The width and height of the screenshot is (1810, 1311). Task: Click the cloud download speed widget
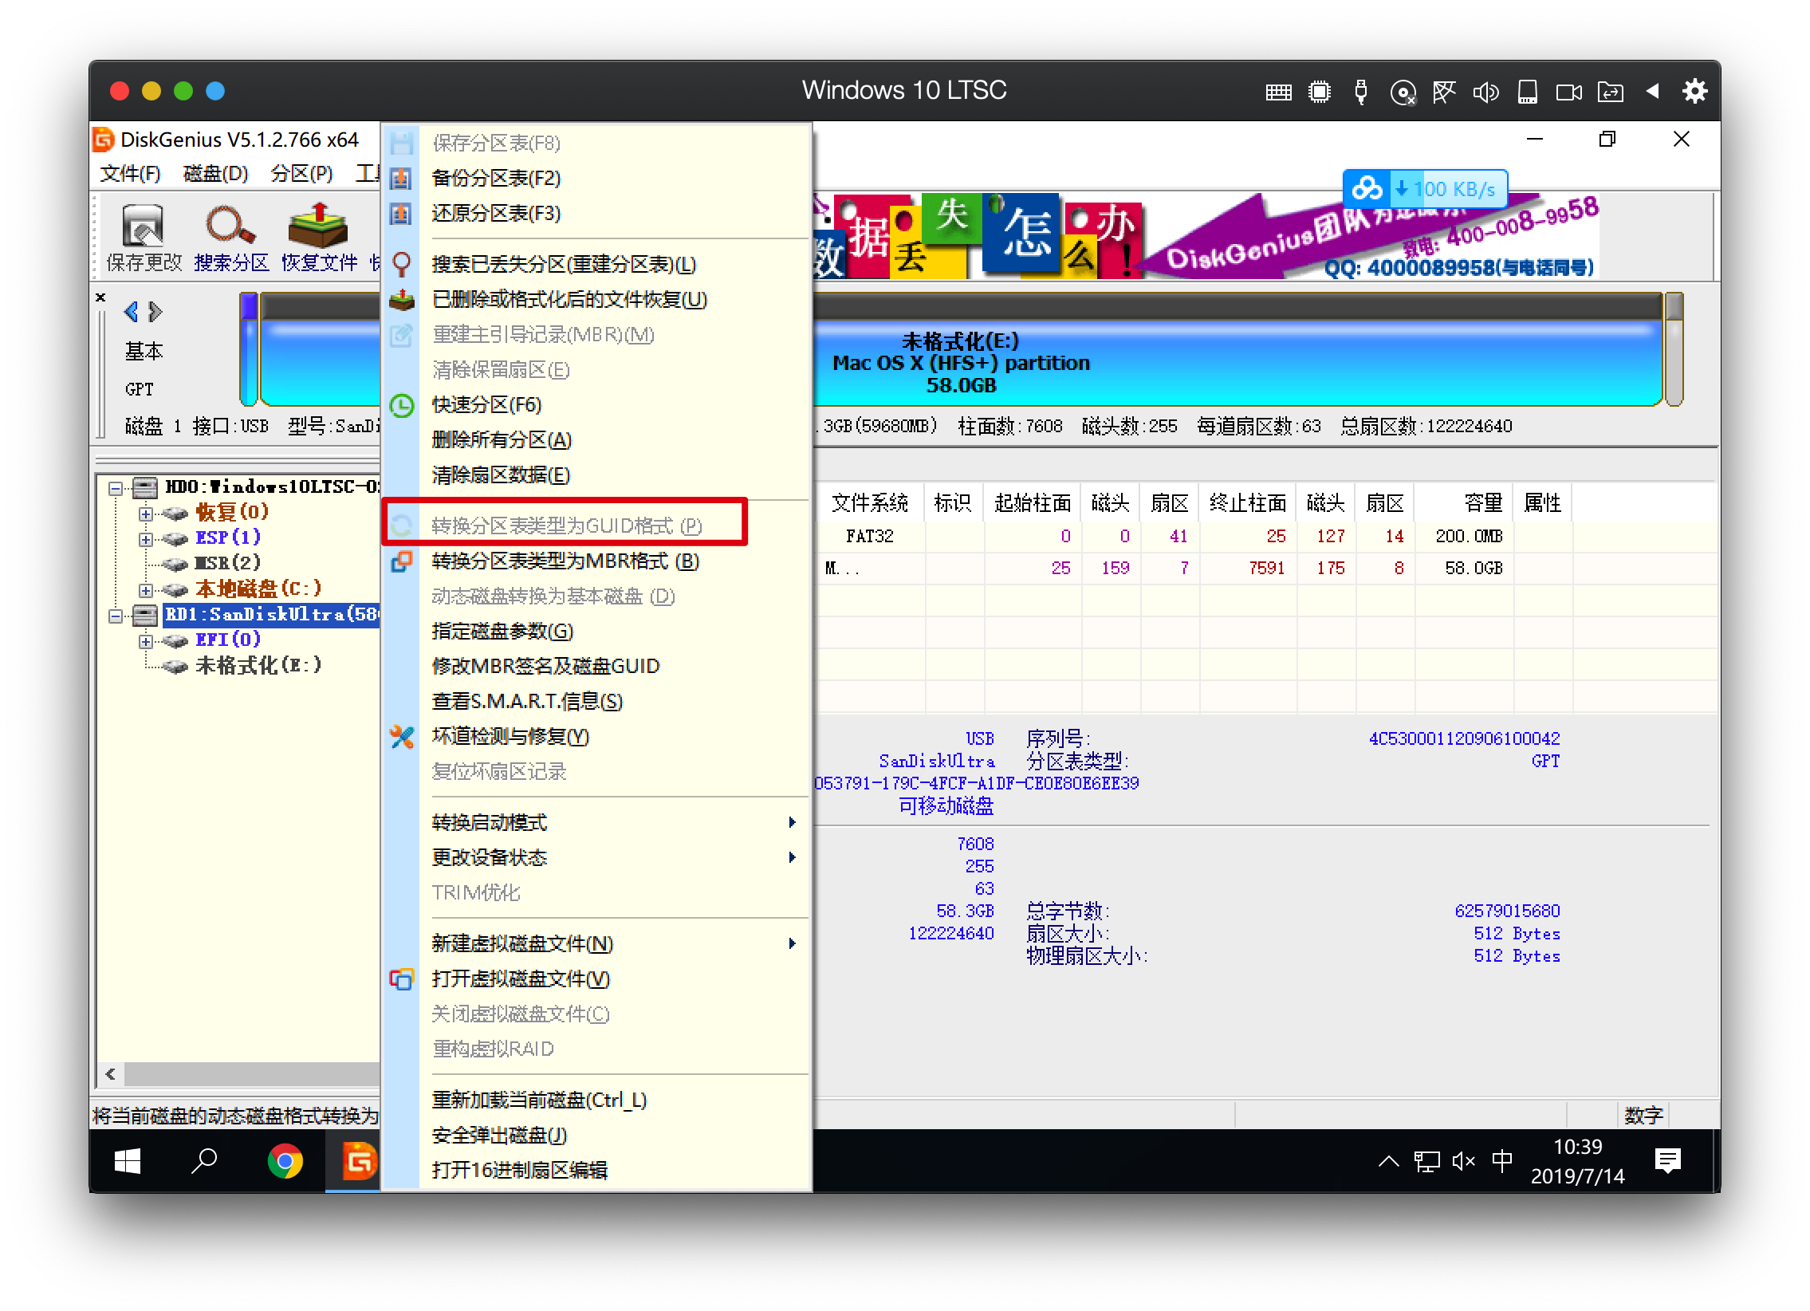click(1425, 189)
